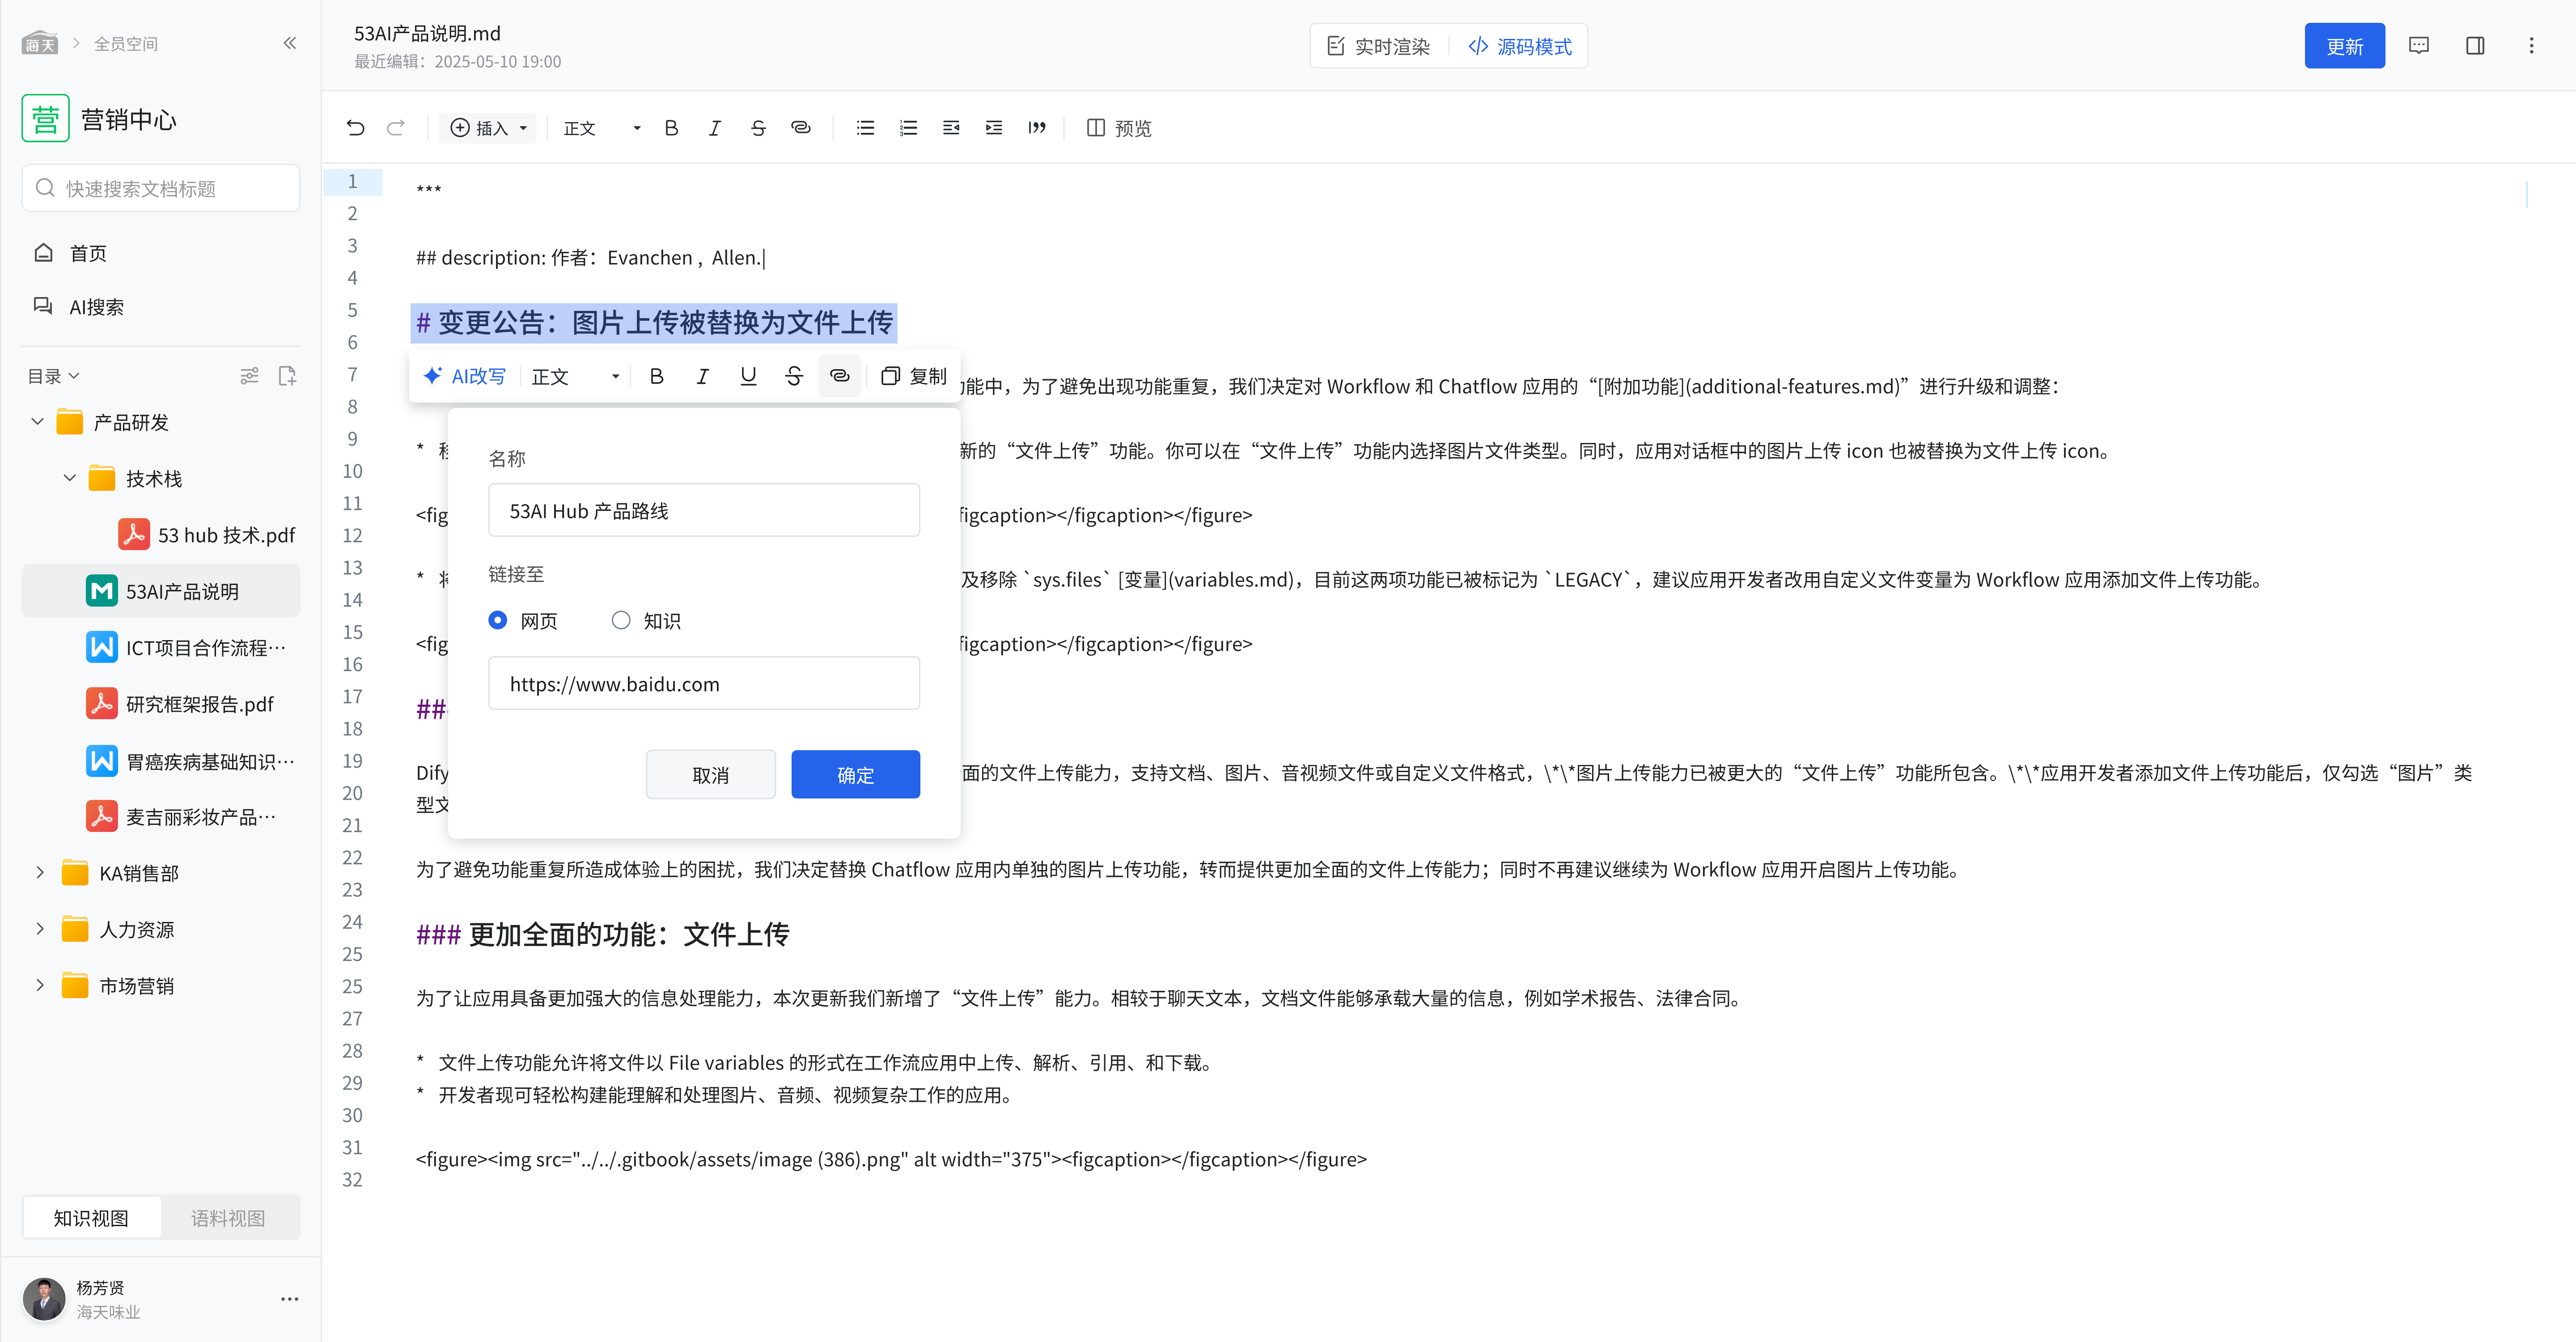Image resolution: width=2576 pixels, height=1342 pixels.
Task: Switch to 语料视图 tab
Action: pyautogui.click(x=228, y=1218)
